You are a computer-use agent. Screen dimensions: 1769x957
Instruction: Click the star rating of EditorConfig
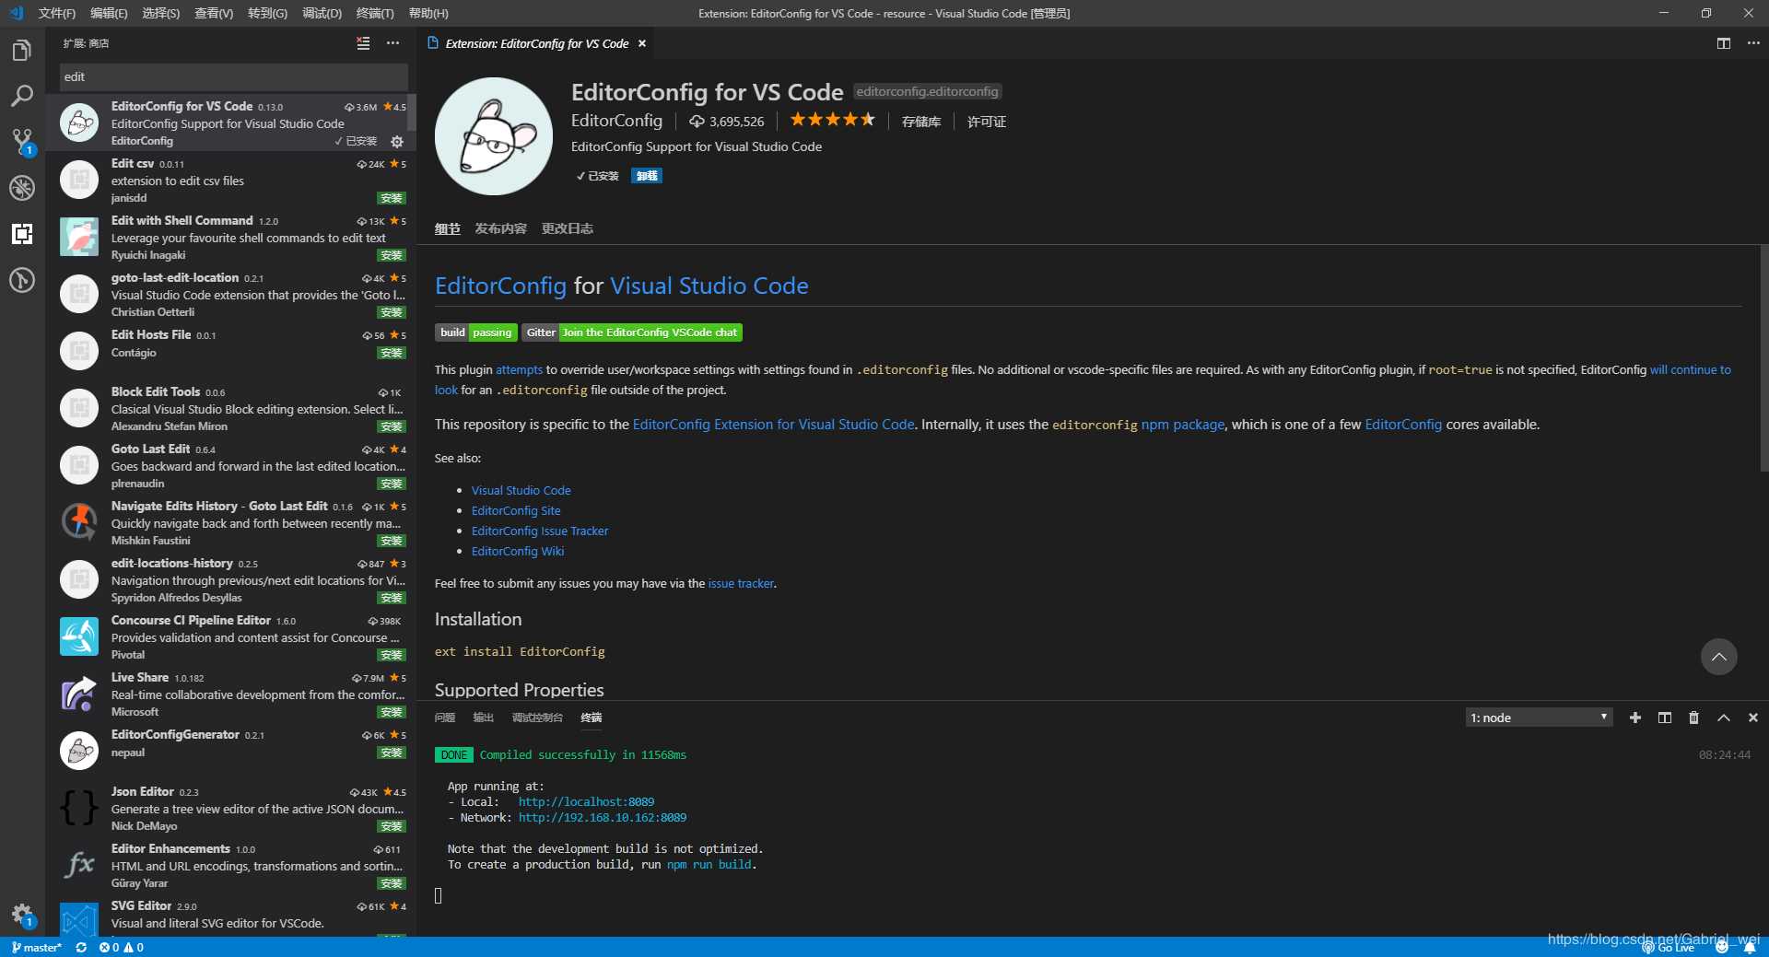click(833, 120)
